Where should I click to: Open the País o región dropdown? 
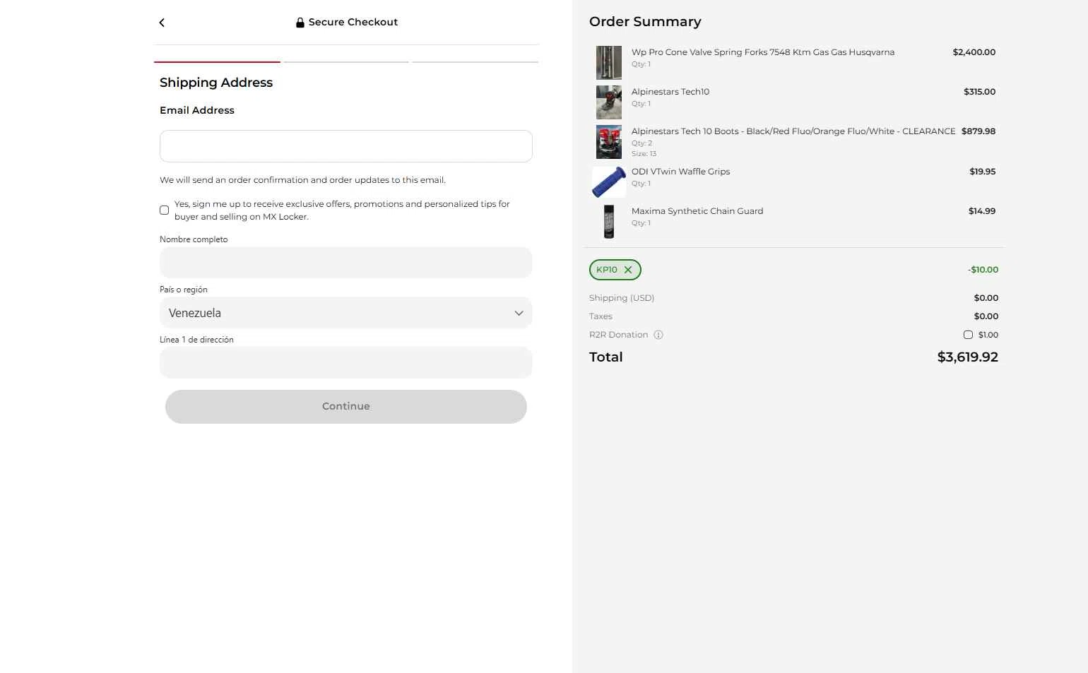coord(346,313)
